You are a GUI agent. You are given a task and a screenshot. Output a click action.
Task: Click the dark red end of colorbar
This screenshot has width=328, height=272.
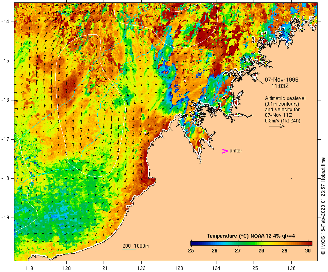(310, 243)
